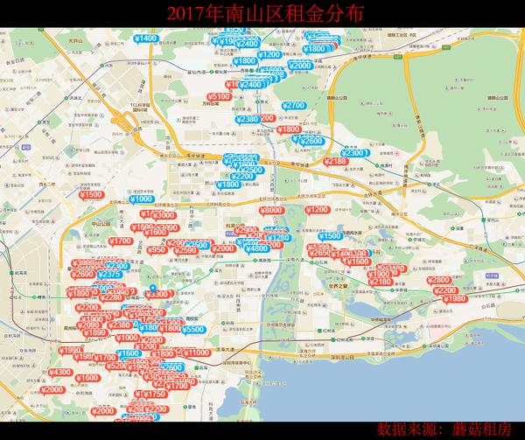Click the 数据来源：蘑菇租房 caption
Image resolution: width=525 pixels, height=440 pixels.
[x=444, y=430]
